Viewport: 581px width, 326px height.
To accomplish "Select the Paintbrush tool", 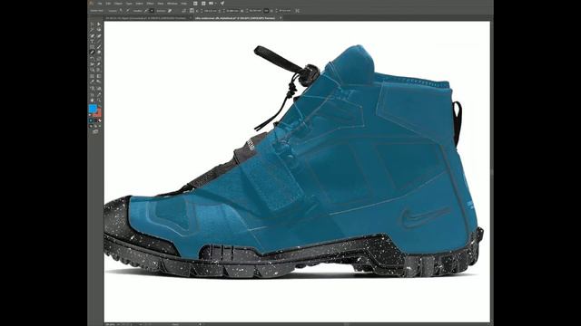I will pos(99,47).
